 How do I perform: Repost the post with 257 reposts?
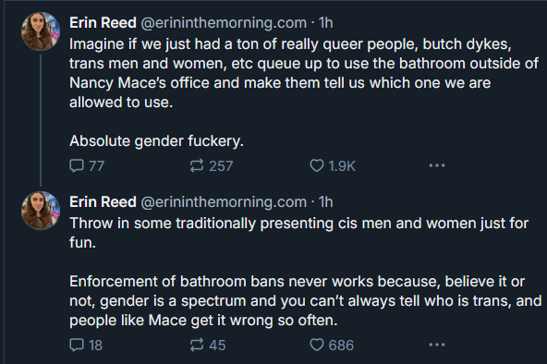(x=212, y=165)
